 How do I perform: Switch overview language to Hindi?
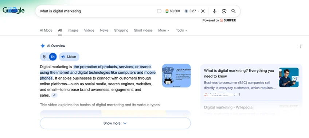(44, 57)
